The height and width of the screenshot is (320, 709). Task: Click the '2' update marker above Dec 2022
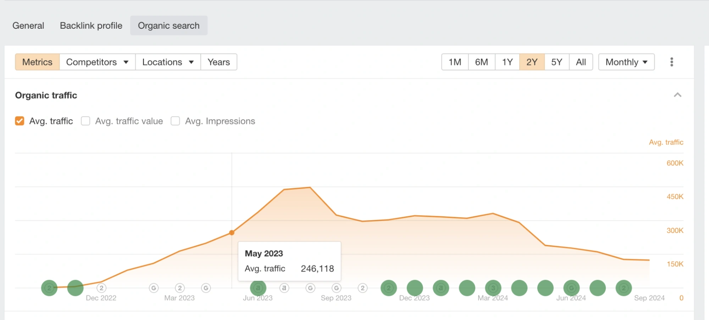tap(101, 288)
